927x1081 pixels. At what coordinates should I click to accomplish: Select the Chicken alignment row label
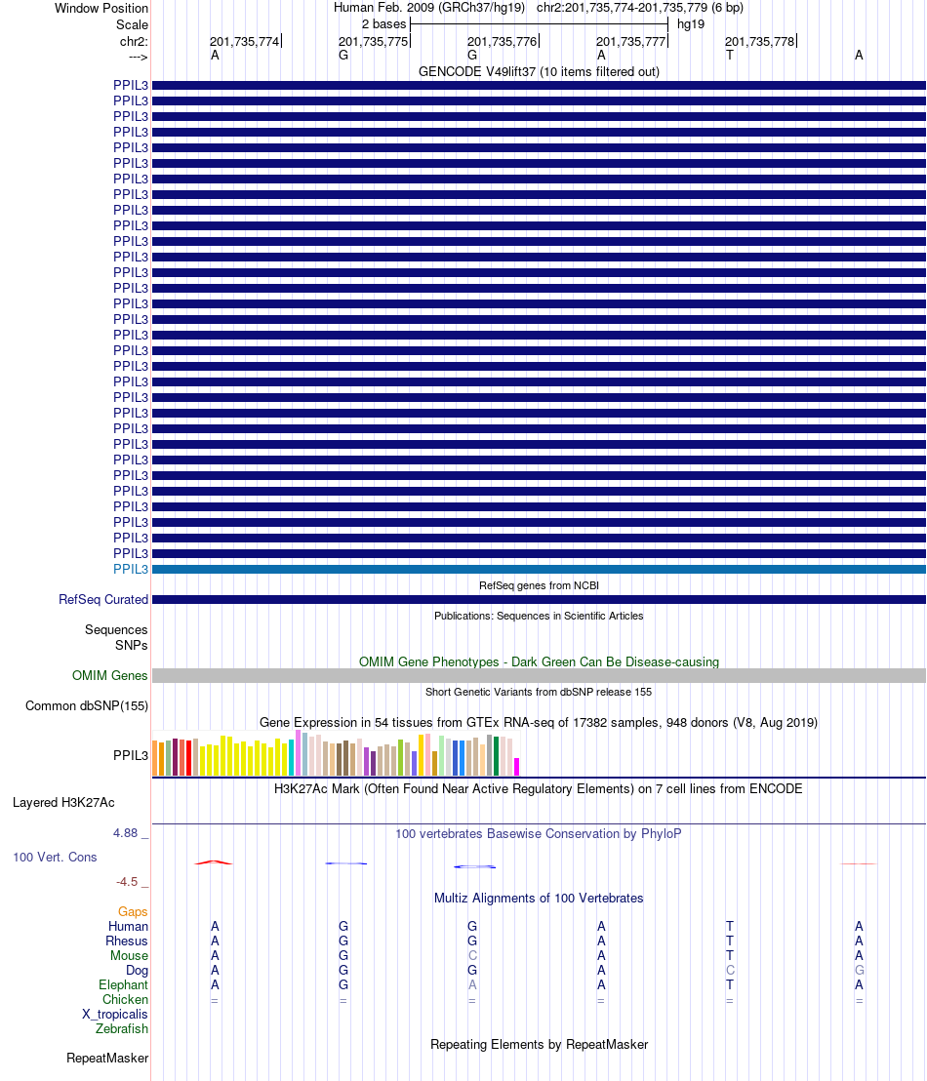(125, 1000)
